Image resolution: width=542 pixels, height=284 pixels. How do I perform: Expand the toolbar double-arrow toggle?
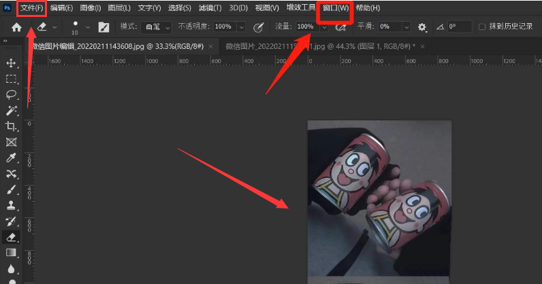[x=5, y=41]
